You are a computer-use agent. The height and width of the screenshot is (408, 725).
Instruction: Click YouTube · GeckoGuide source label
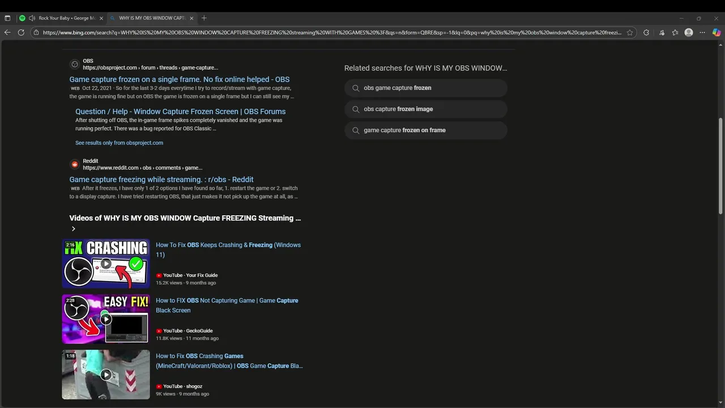tap(185, 331)
